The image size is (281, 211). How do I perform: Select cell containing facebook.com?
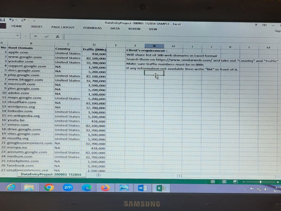[x=30, y=166]
